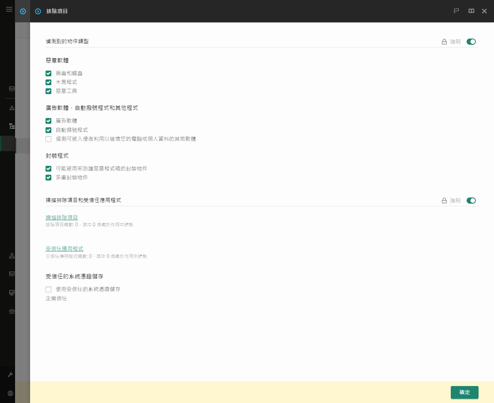Enable detection of other exploitable software
This screenshot has width=494, height=403.
(x=48, y=139)
